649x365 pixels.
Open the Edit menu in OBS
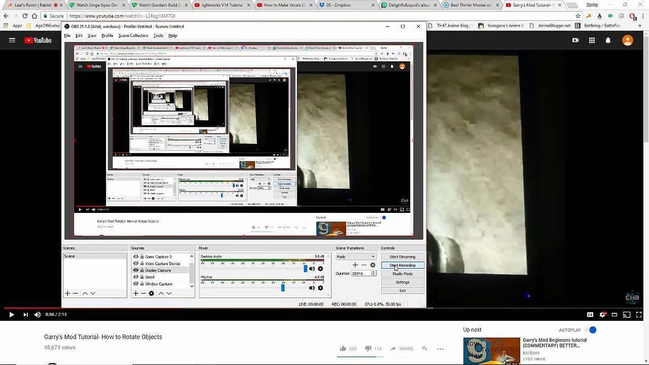click(79, 35)
